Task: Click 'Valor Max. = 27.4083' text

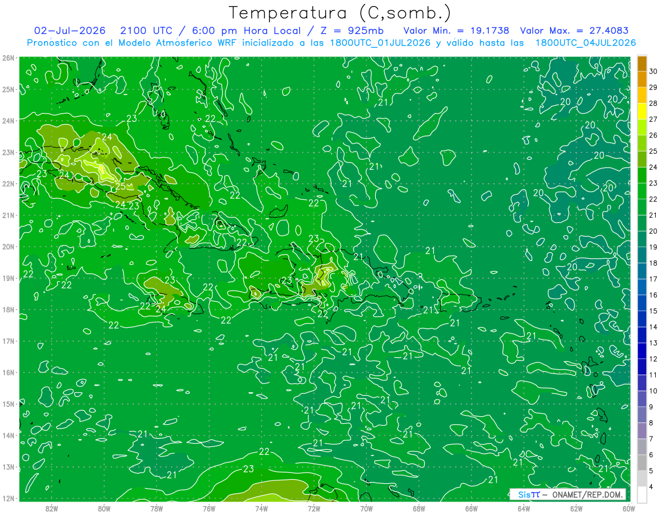Action: click(x=574, y=31)
